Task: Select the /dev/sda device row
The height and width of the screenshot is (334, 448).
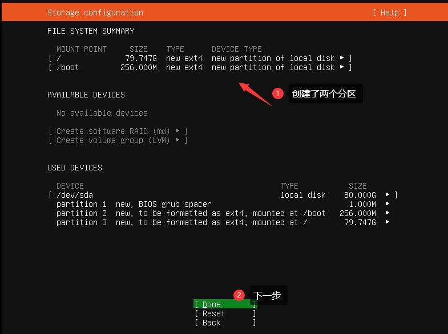Action: (223, 195)
